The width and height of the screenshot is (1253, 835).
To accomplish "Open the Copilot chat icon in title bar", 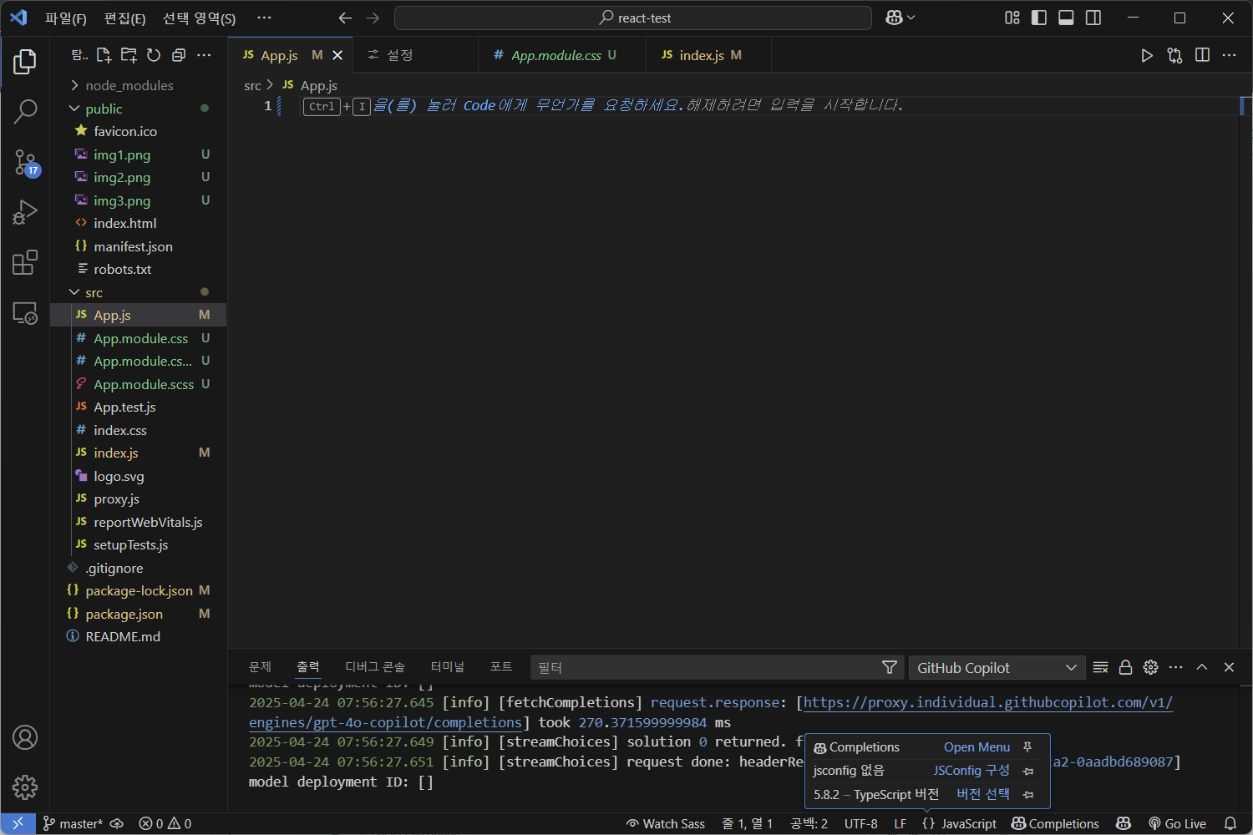I will 894,18.
